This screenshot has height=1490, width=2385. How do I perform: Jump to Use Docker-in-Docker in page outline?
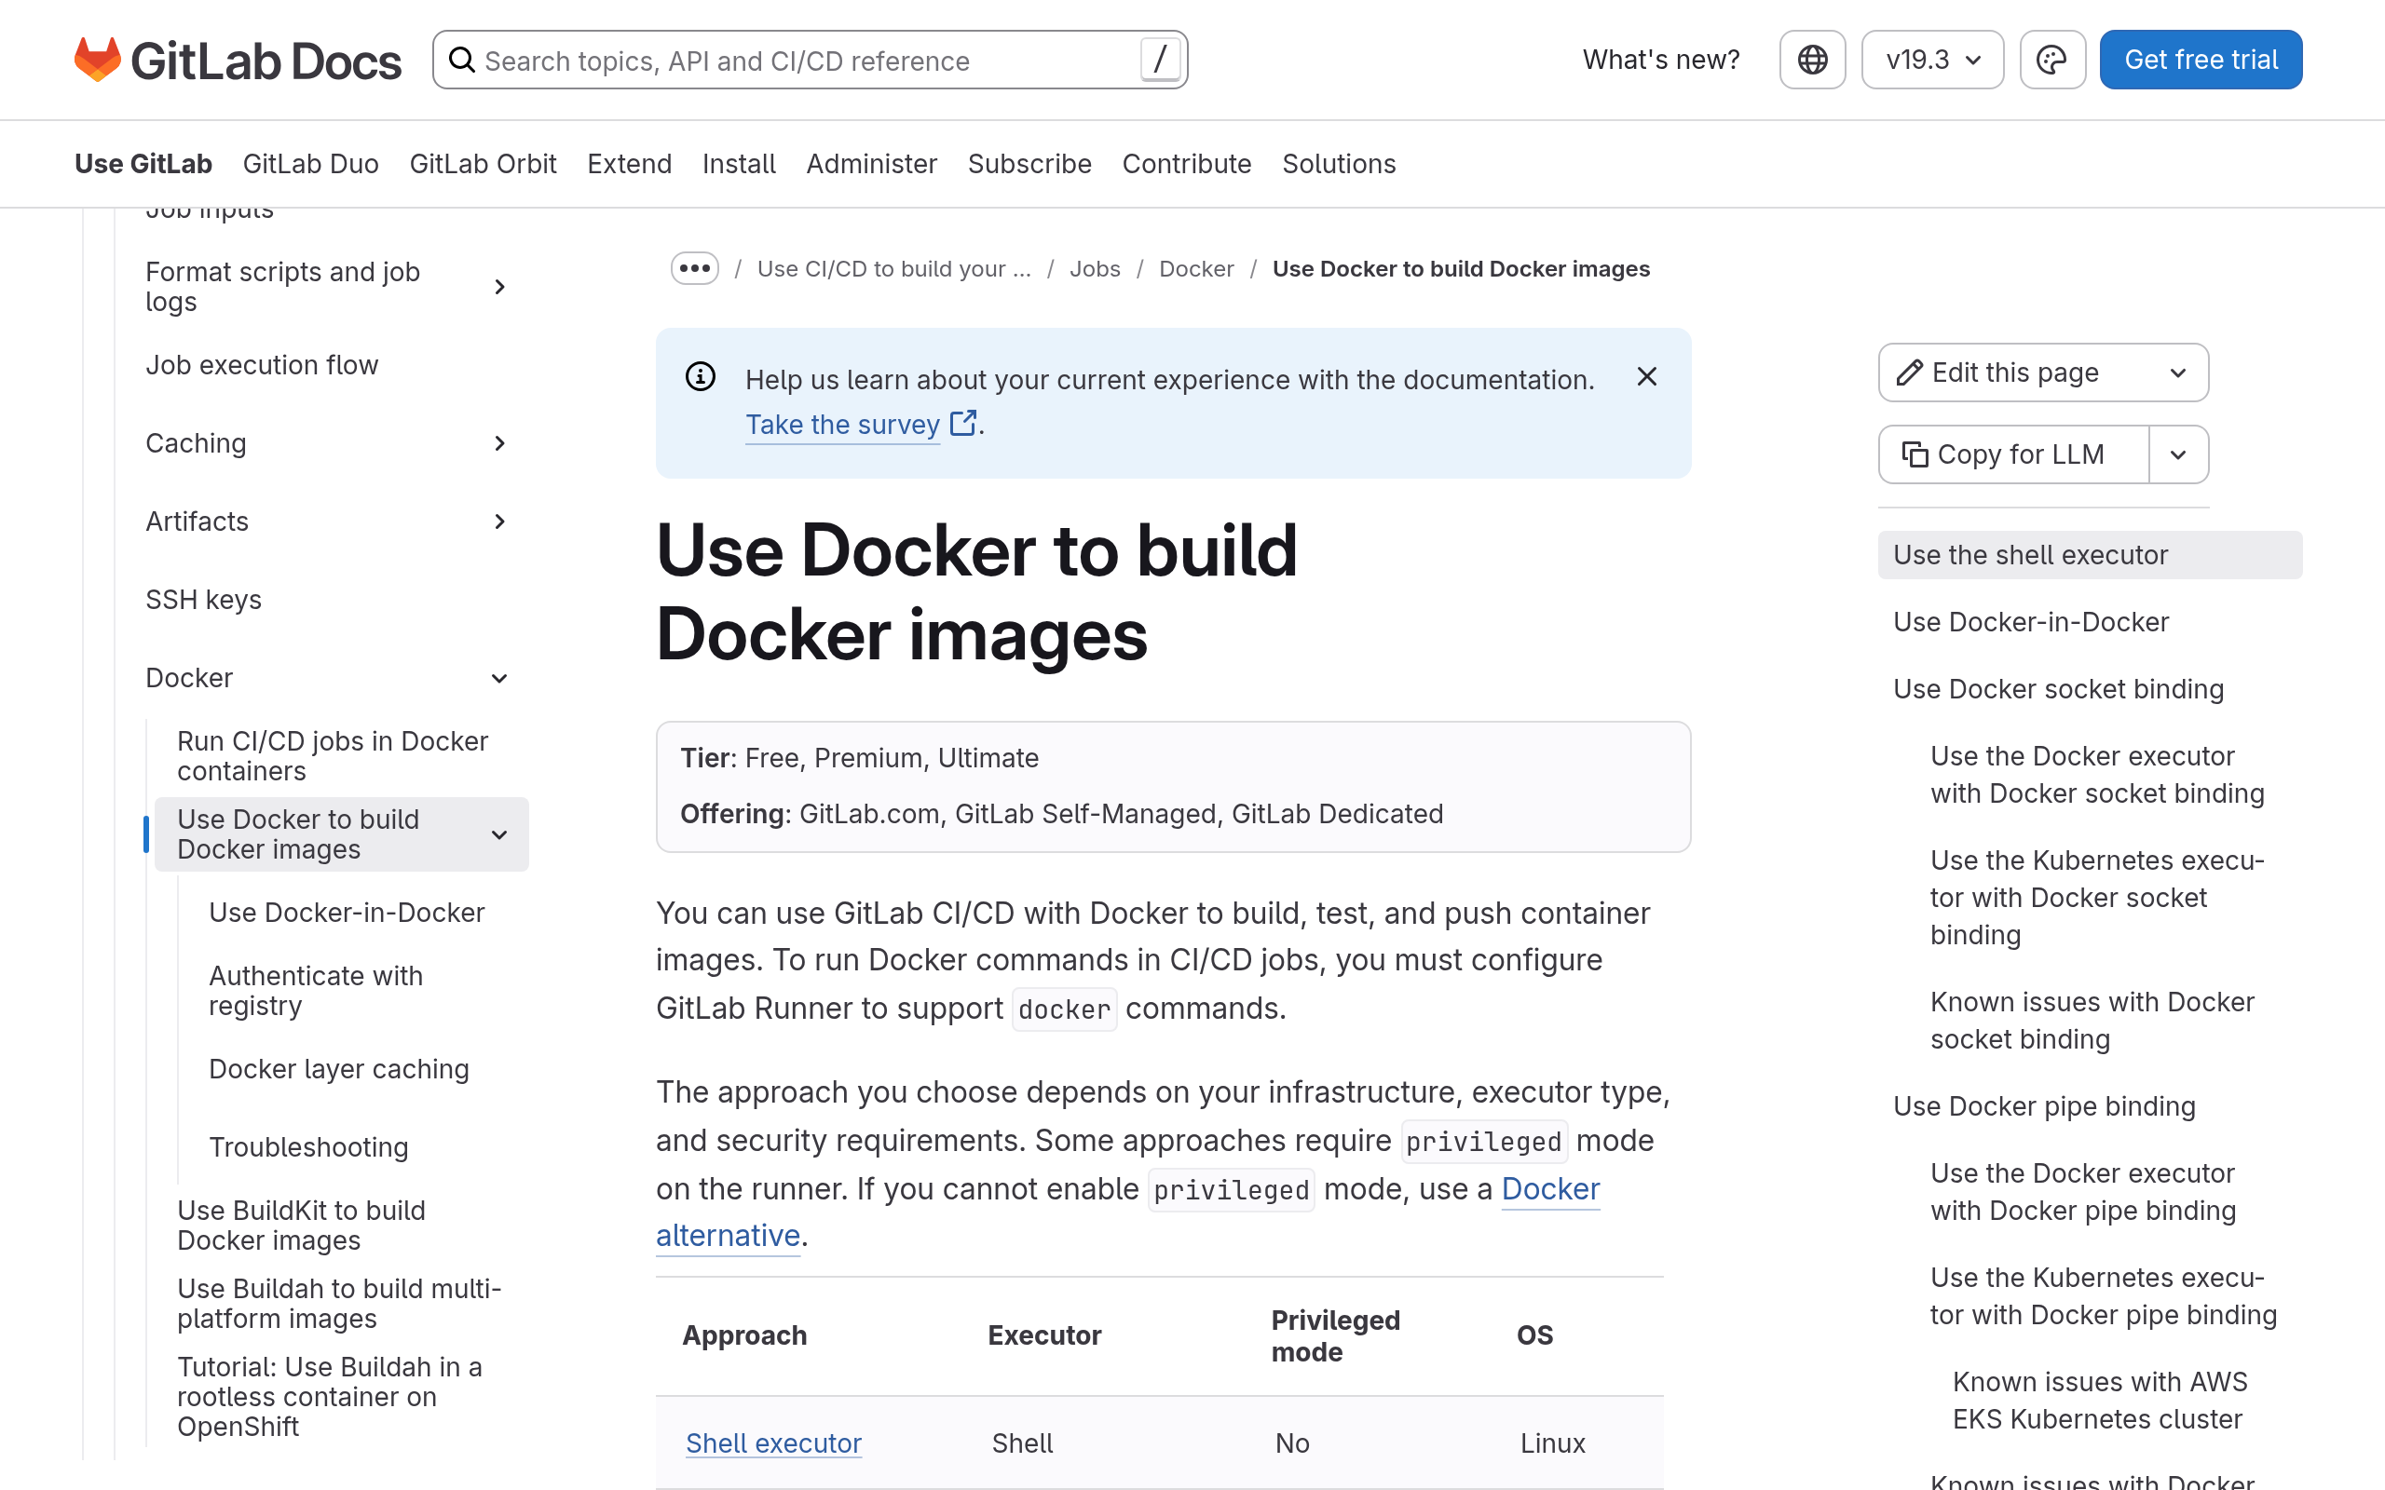click(x=2030, y=622)
